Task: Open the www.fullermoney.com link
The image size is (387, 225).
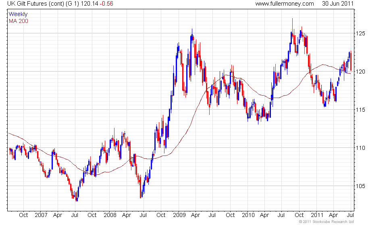Action: pyautogui.click(x=285, y=4)
